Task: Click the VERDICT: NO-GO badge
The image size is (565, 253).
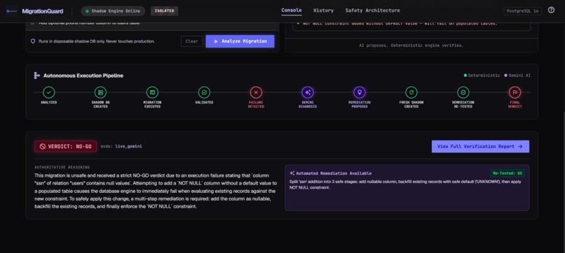Action: point(66,147)
